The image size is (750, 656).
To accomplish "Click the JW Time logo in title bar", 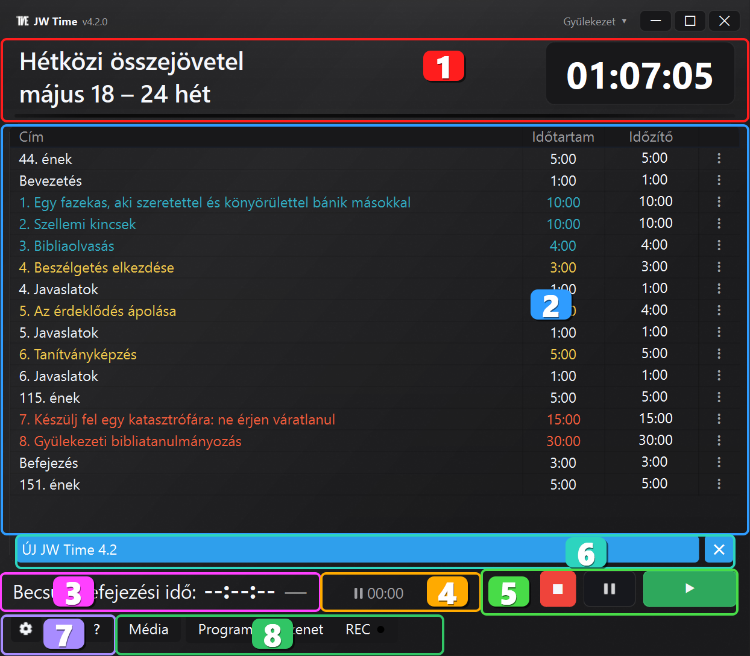I will pyautogui.click(x=23, y=21).
